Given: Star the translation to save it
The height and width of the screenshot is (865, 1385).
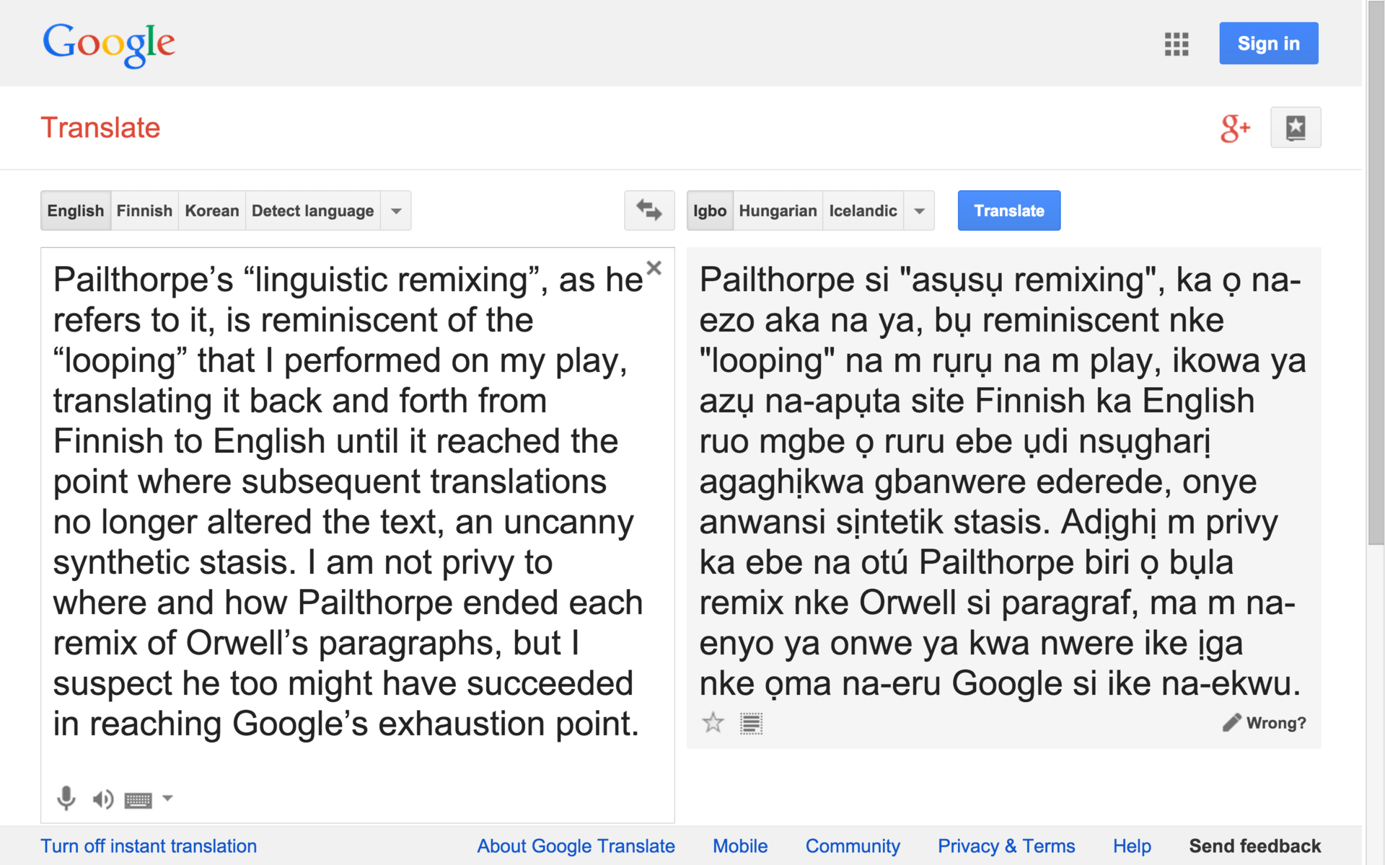Looking at the screenshot, I should coord(713,722).
